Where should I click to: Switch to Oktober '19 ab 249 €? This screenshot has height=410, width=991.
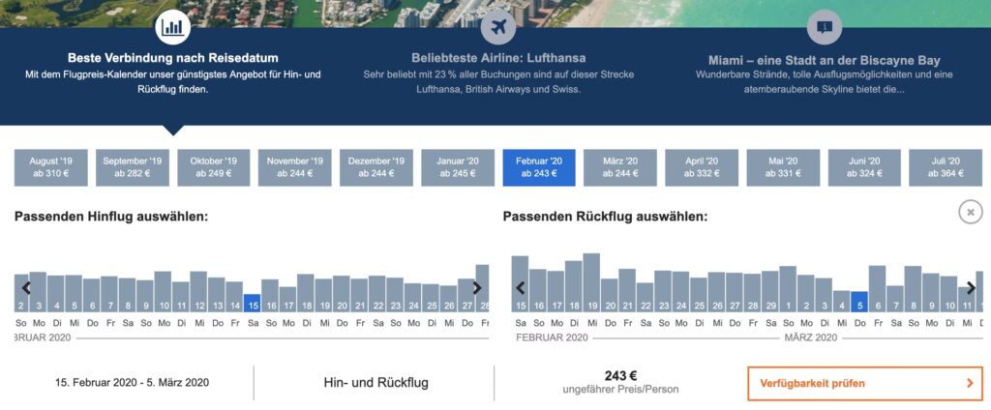coord(214,167)
